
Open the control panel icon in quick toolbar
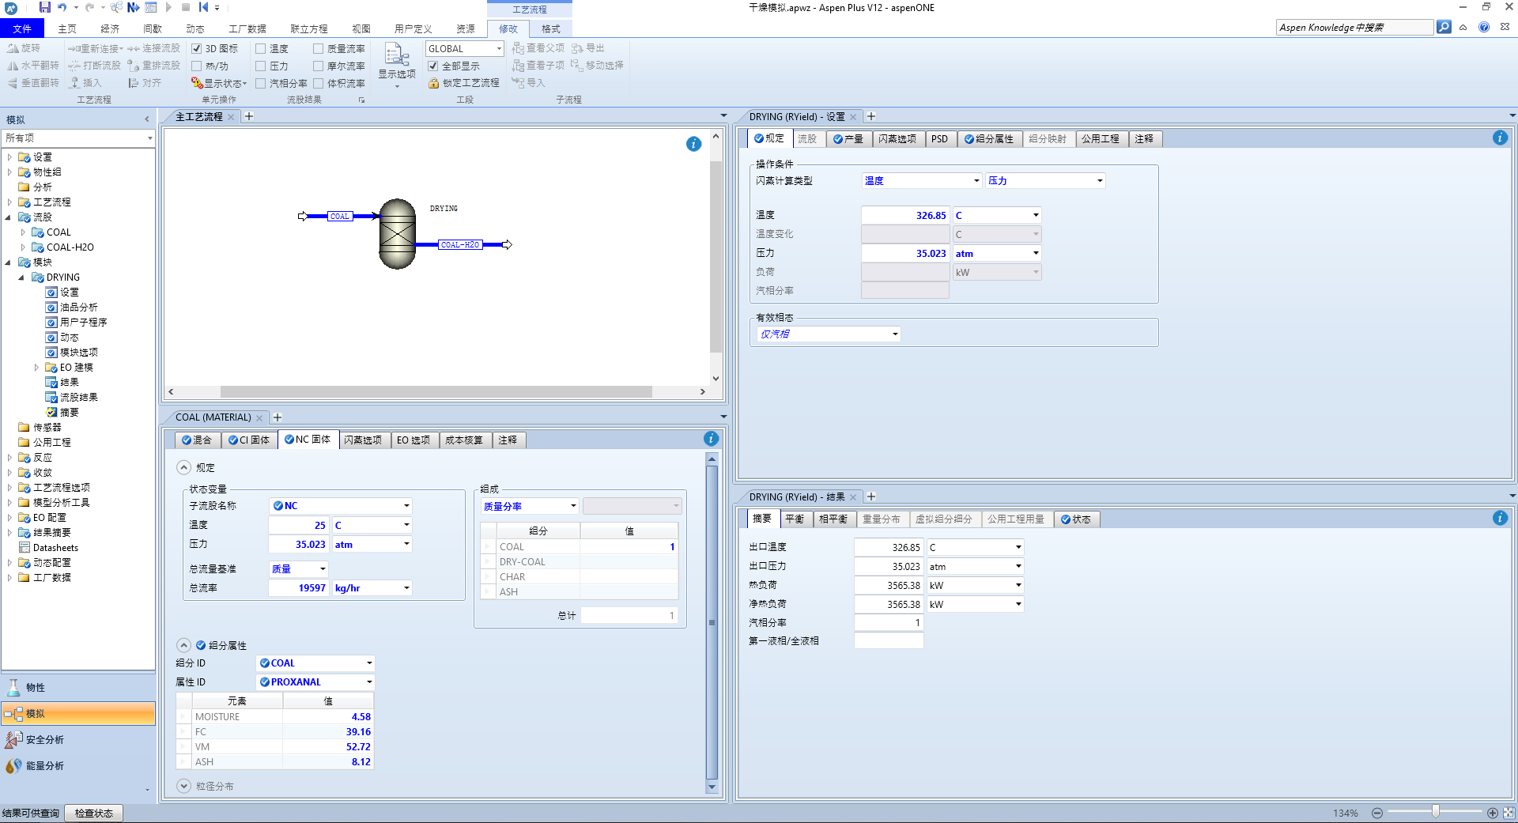tap(150, 7)
